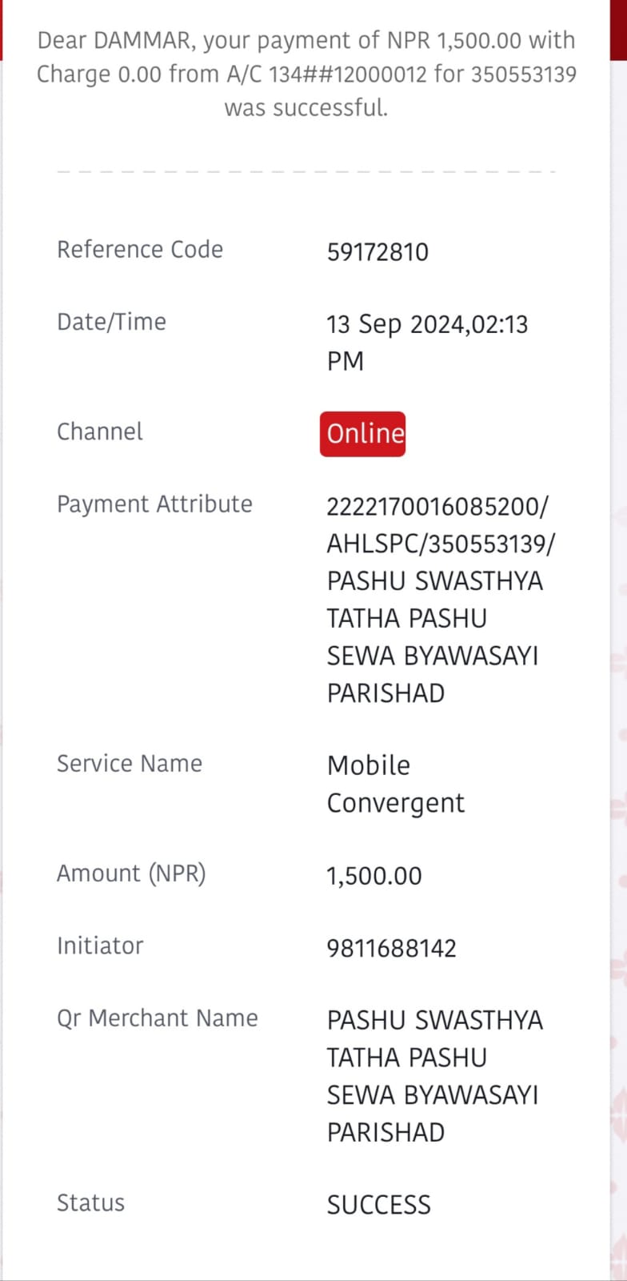Viewport: 627px width, 1281px height.
Task: Select the Mobile Convergent service name
Action: 396,784
